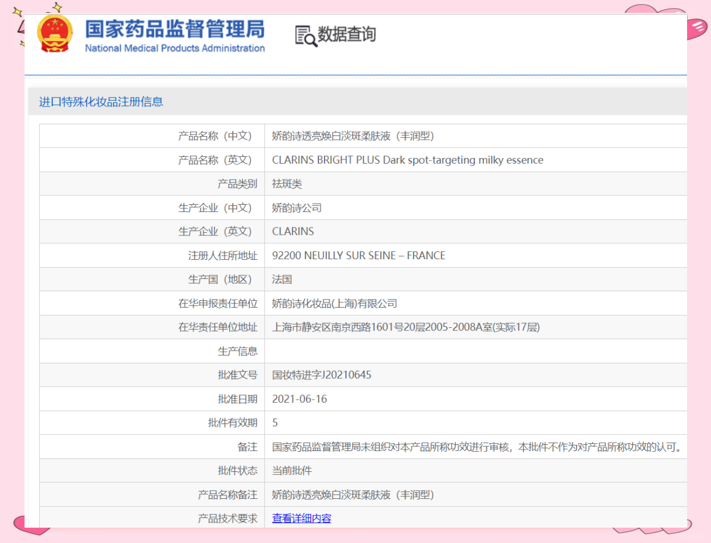Click the 在华申报责任单位 field label

click(x=218, y=303)
